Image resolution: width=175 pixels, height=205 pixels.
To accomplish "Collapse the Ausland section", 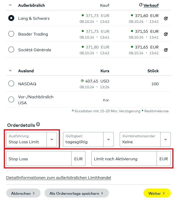I will pyautogui.click(x=10, y=71).
